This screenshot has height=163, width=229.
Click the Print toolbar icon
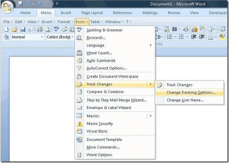click(x=40, y=29)
